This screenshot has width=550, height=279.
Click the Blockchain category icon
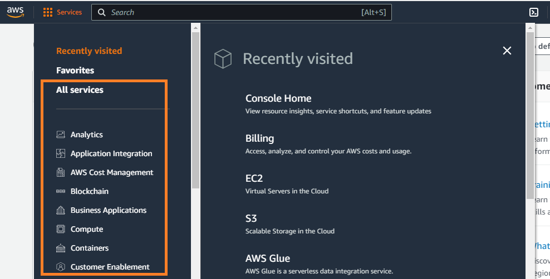point(61,191)
